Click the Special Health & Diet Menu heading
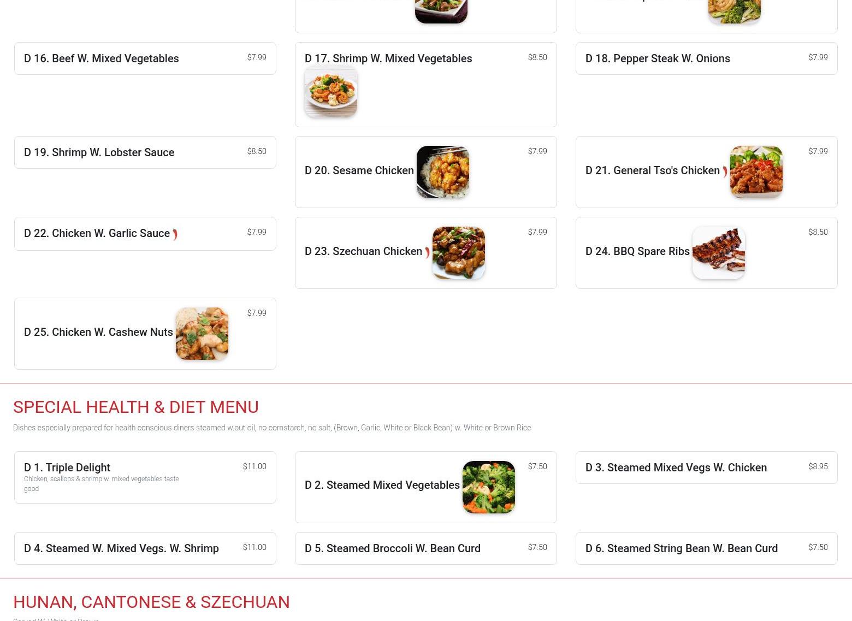This screenshot has height=621, width=852. pyautogui.click(x=136, y=407)
